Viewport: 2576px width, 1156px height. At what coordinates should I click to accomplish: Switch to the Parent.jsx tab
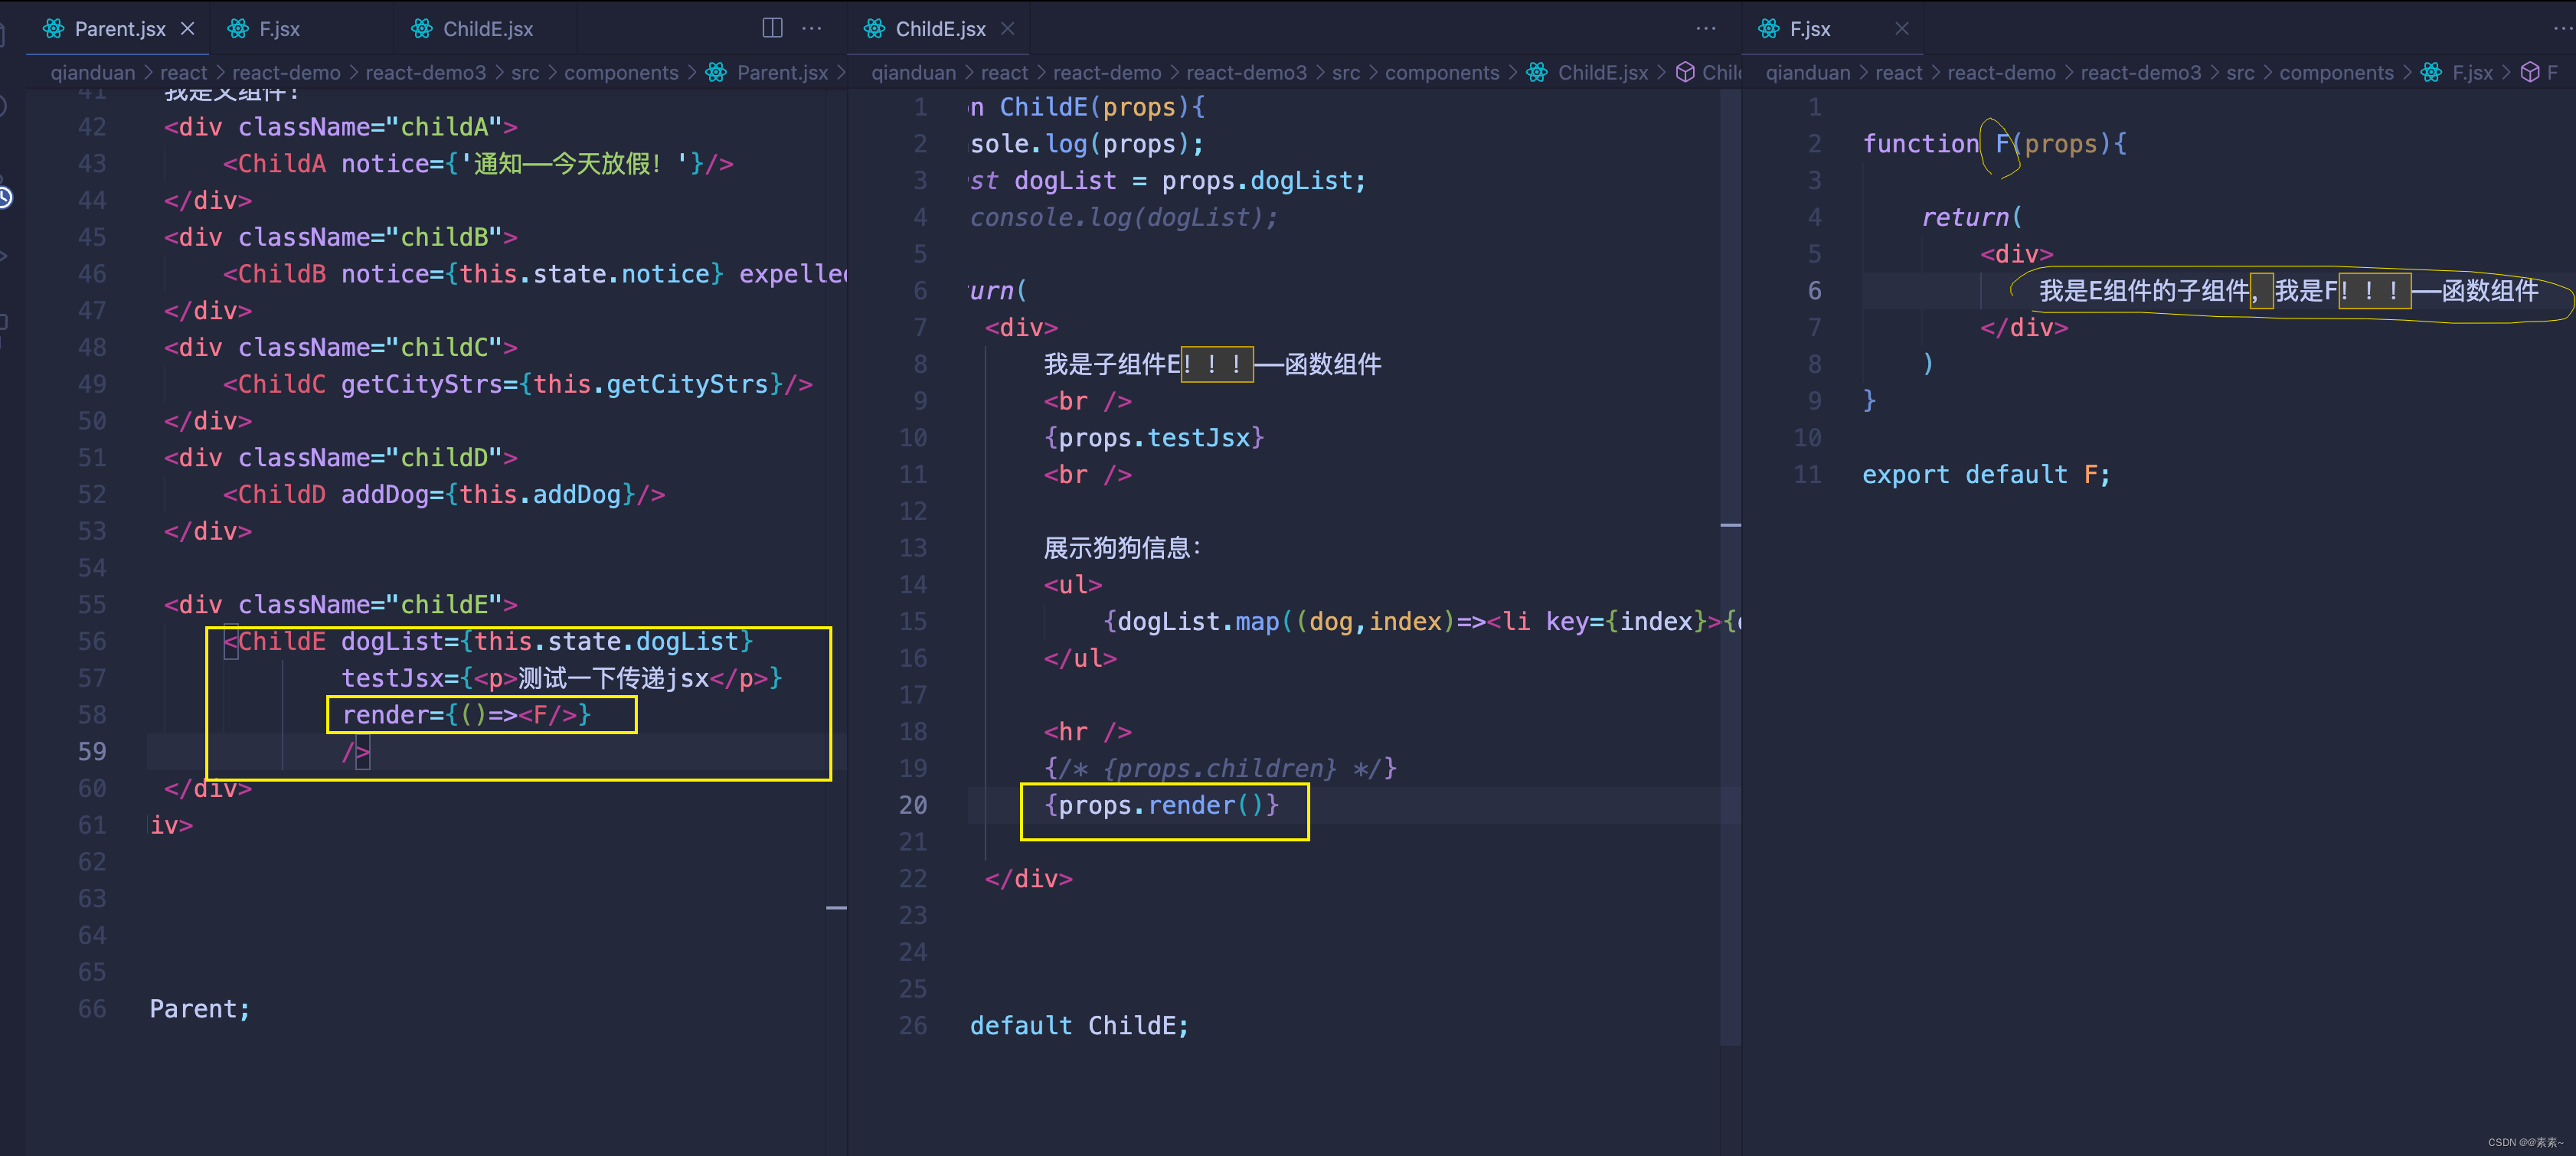coord(119,29)
